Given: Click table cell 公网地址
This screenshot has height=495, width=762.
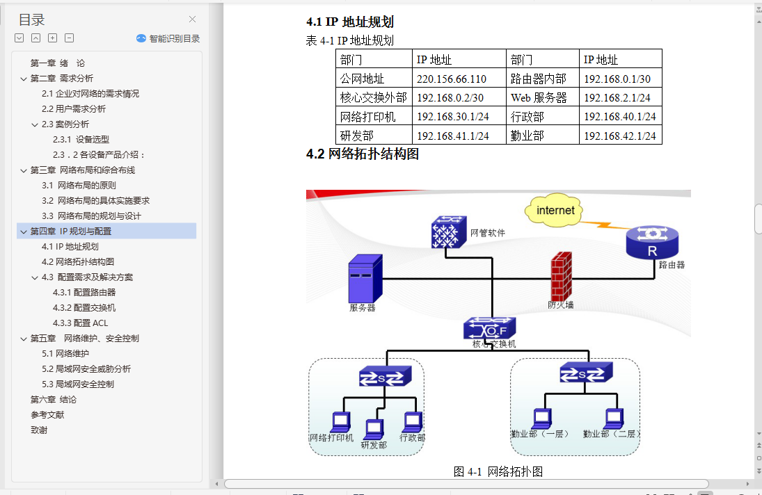Looking at the screenshot, I should click(374, 79).
